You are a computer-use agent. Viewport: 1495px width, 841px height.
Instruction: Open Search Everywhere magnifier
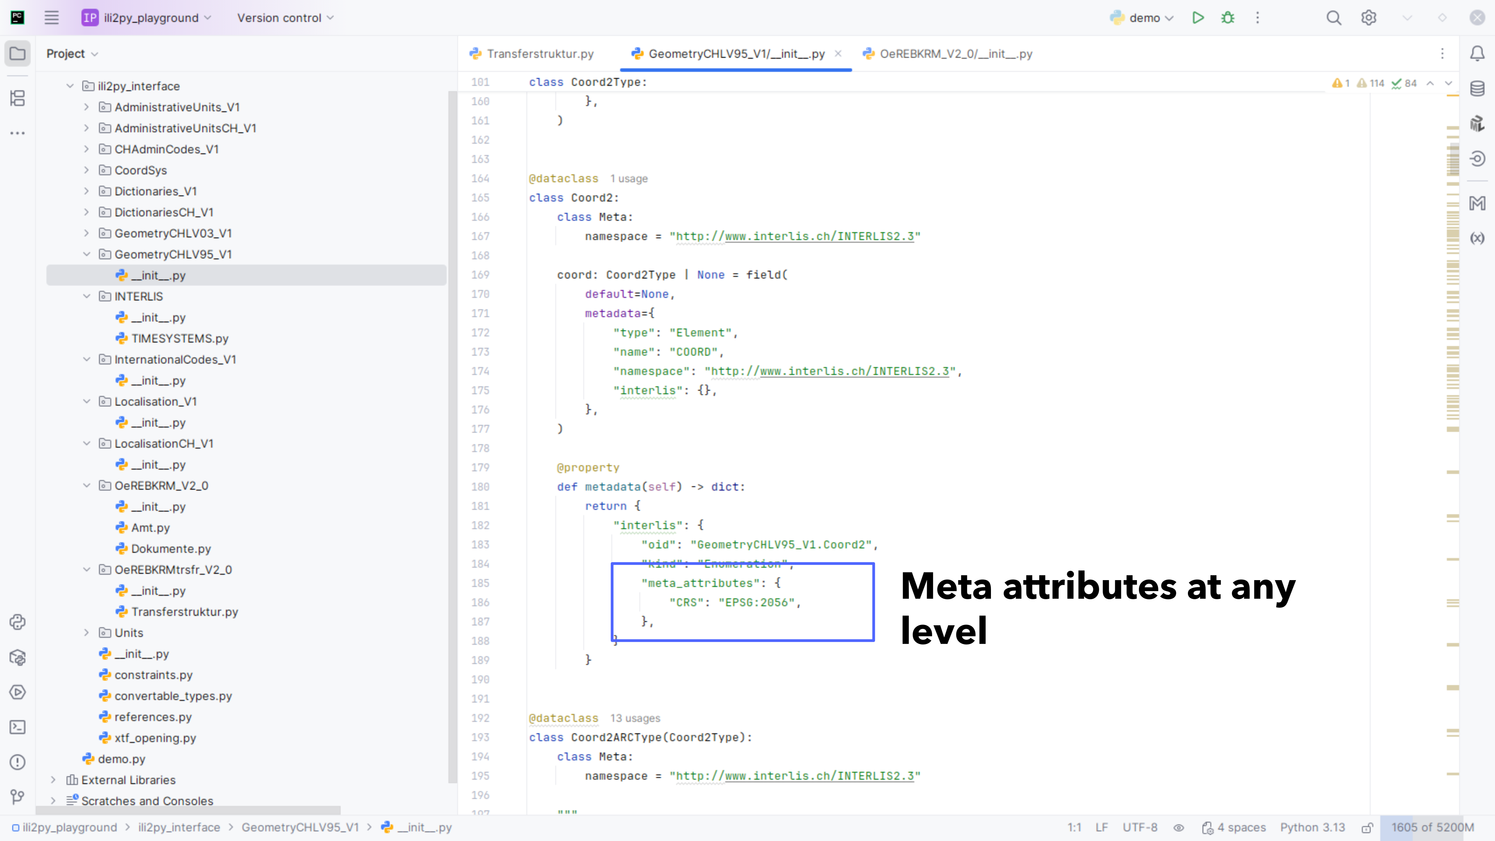[x=1333, y=18]
